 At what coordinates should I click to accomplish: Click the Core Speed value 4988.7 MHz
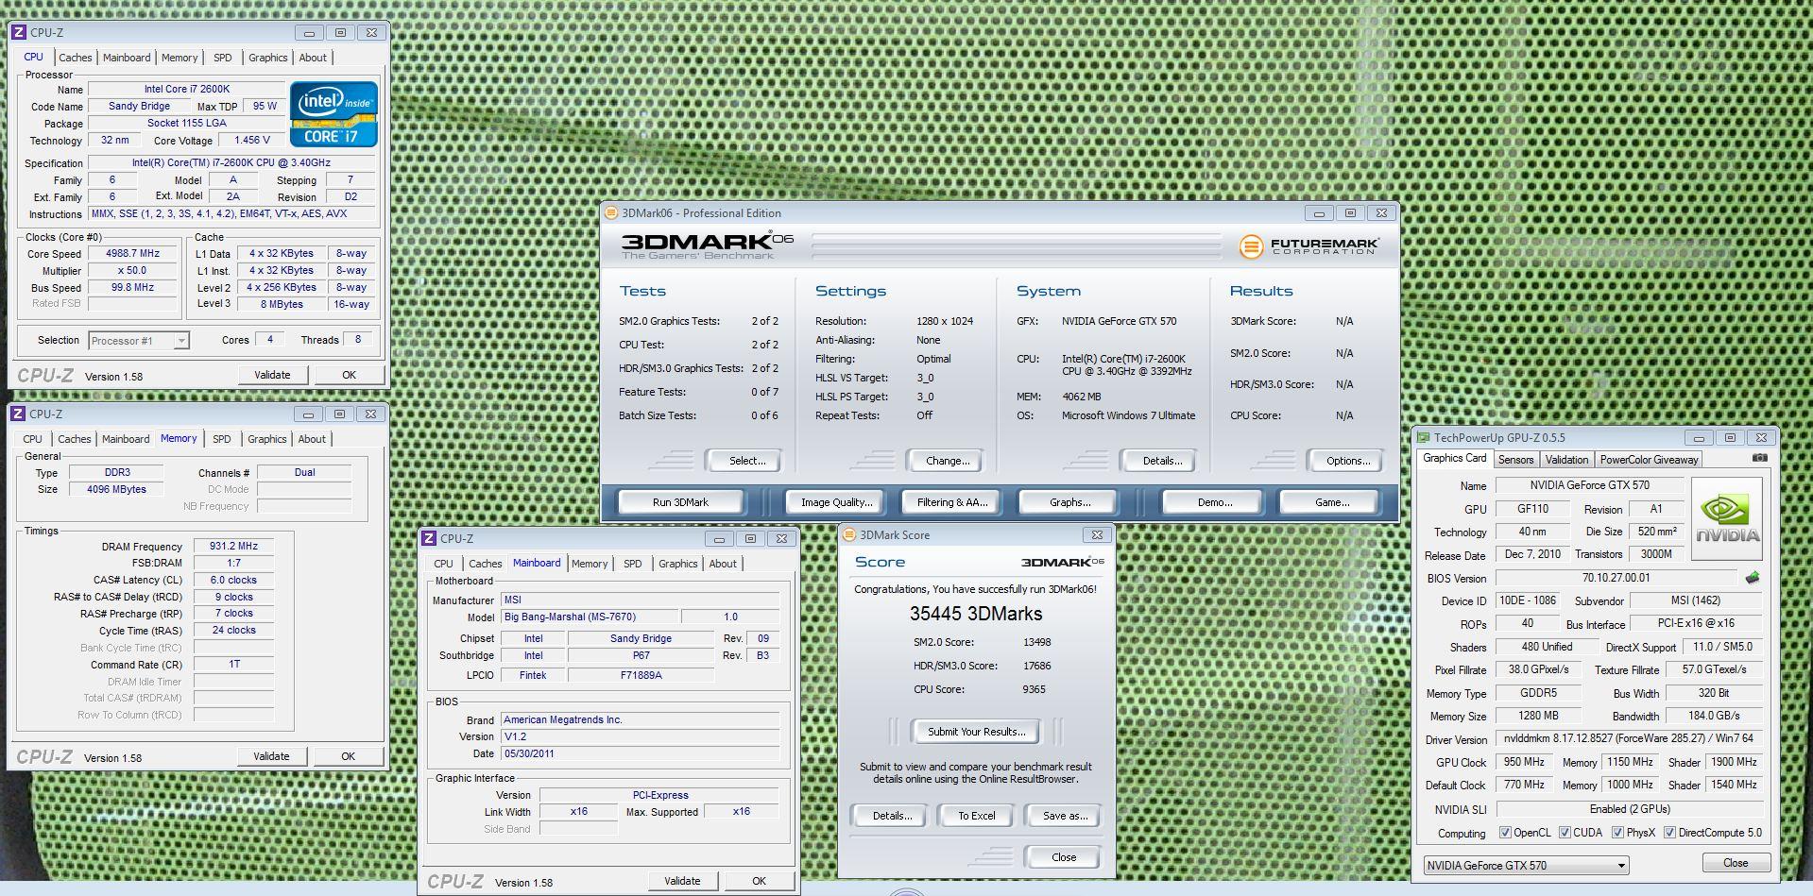click(133, 253)
